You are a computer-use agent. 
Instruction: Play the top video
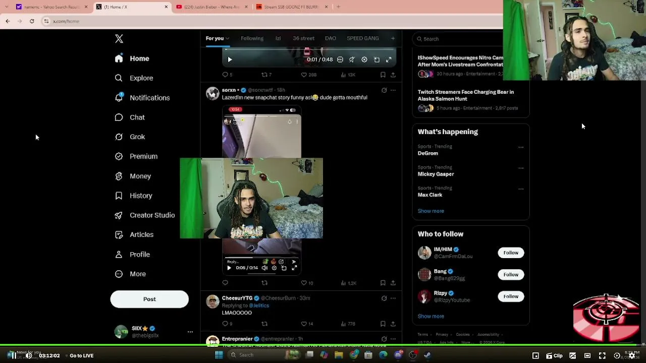coord(230,59)
